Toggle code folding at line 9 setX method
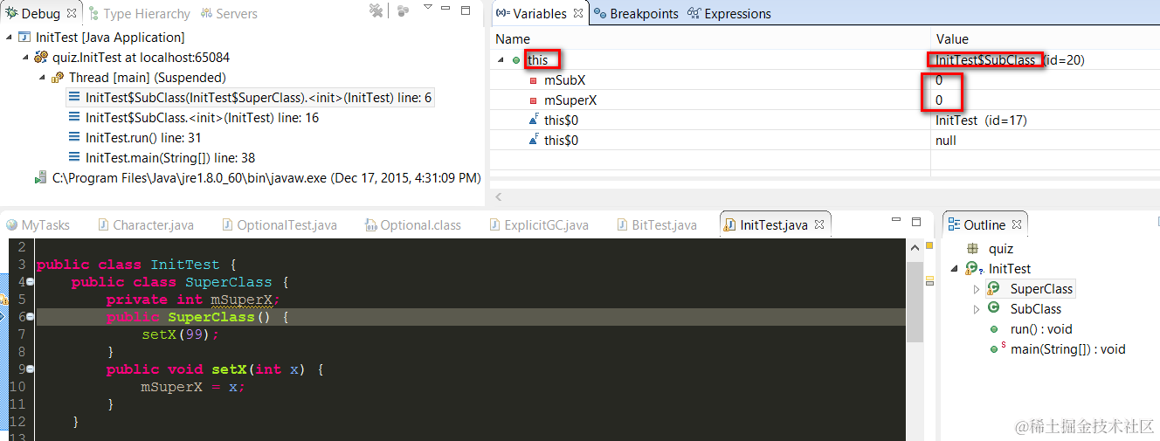Image resolution: width=1160 pixels, height=441 pixels. point(29,369)
